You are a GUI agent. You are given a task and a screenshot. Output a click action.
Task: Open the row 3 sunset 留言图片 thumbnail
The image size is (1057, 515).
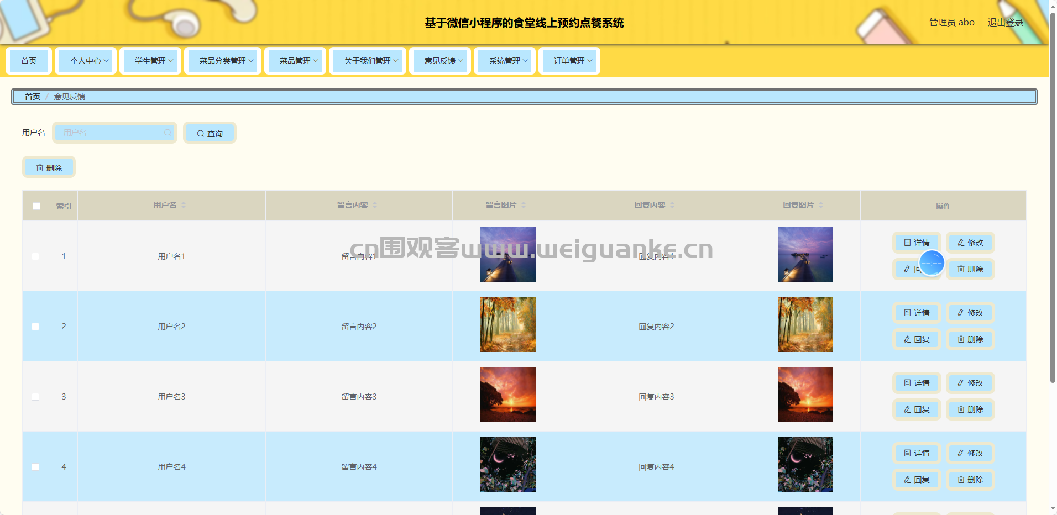click(x=507, y=395)
